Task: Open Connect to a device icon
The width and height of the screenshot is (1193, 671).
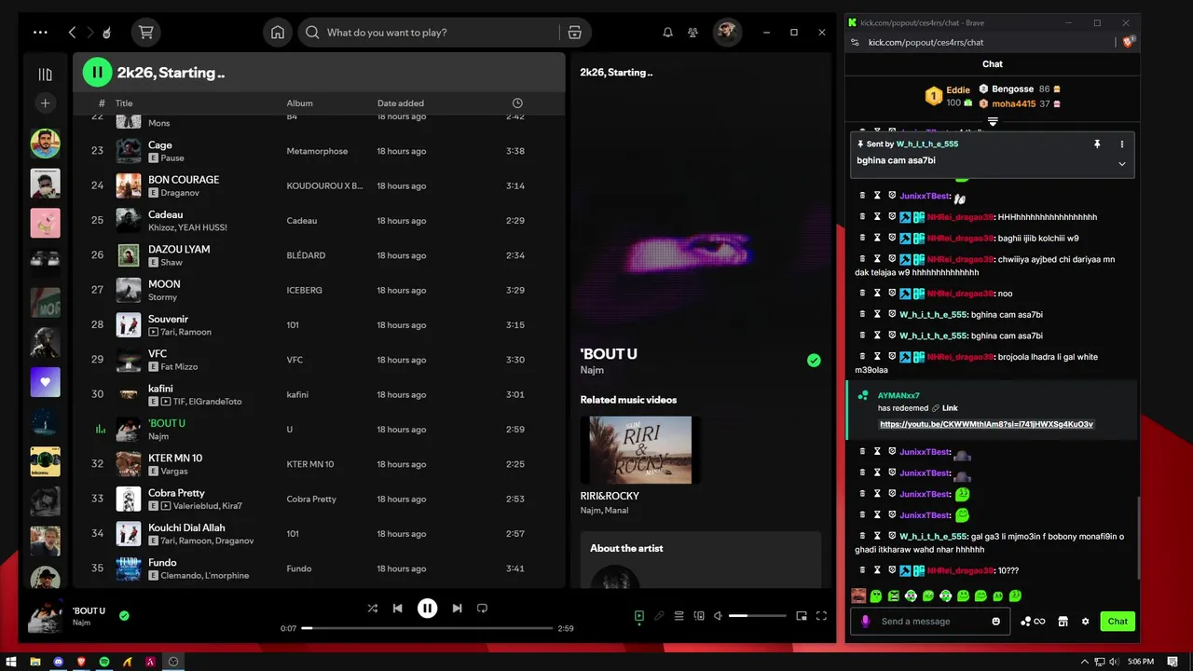Action: click(699, 615)
